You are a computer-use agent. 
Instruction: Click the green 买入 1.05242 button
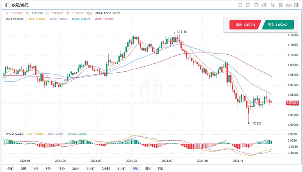pos(278,25)
